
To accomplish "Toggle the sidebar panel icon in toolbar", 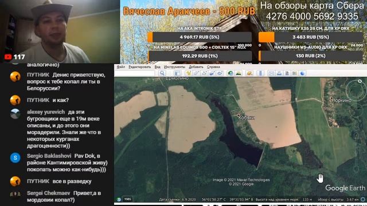I will coord(177,73).
